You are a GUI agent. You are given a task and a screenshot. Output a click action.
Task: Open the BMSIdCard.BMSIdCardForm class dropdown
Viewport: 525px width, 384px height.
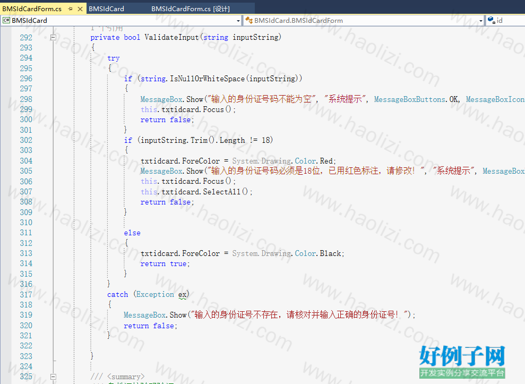pyautogui.click(x=481, y=21)
